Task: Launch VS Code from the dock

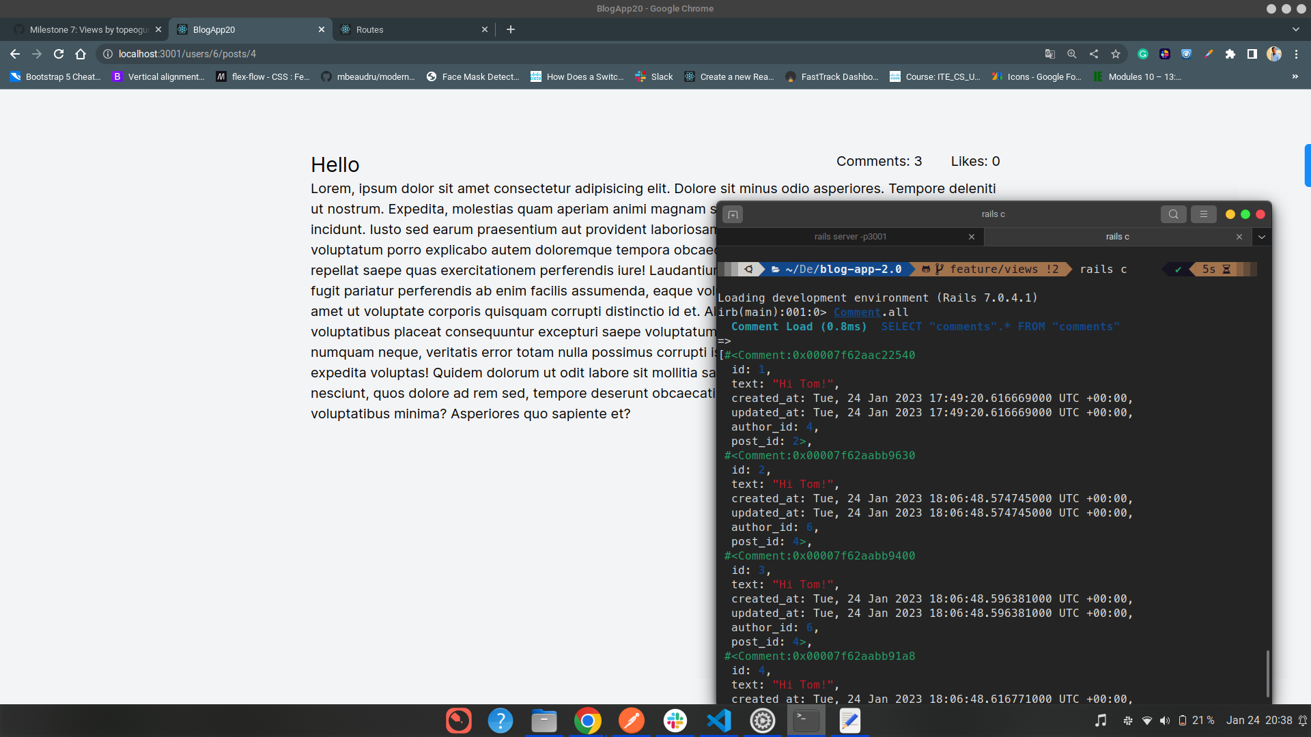Action: 718,720
